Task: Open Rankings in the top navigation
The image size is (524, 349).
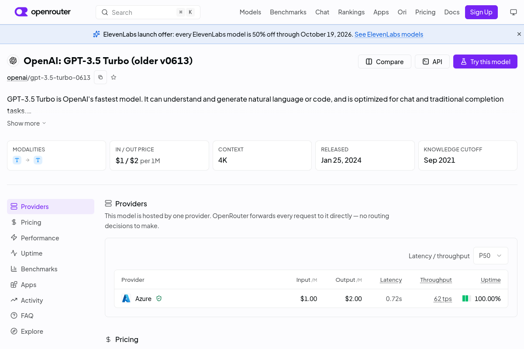Action: tap(351, 12)
